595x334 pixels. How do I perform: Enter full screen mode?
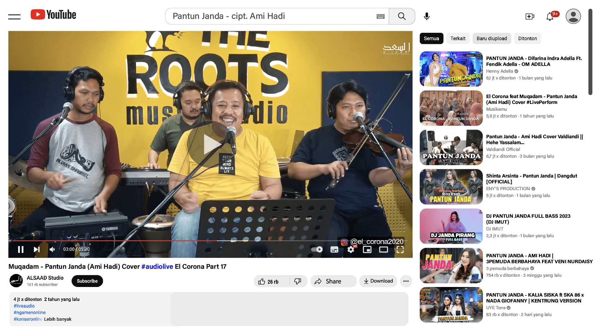point(400,249)
